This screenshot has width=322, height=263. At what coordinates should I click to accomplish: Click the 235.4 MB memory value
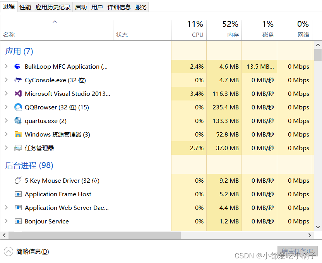click(226, 107)
